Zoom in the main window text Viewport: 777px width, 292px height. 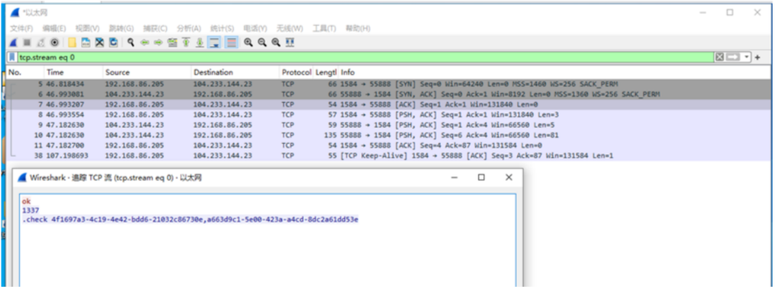click(248, 42)
